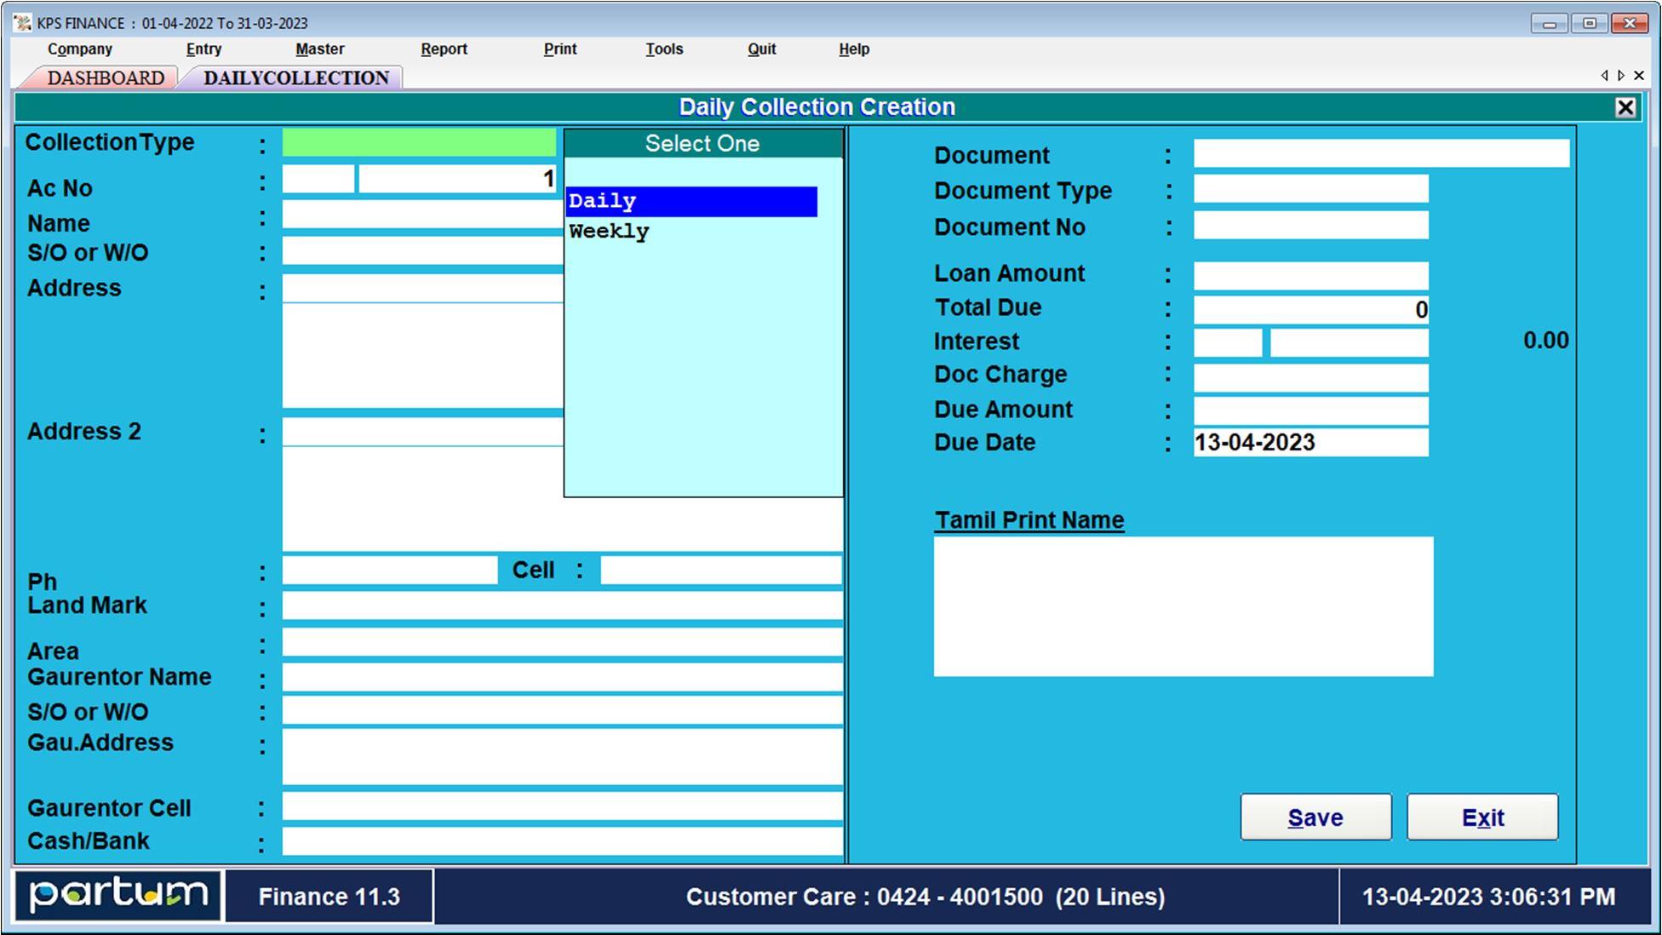This screenshot has height=935, width=1662.
Task: Click the Due Date field 13-04-2023
Action: tap(1310, 443)
